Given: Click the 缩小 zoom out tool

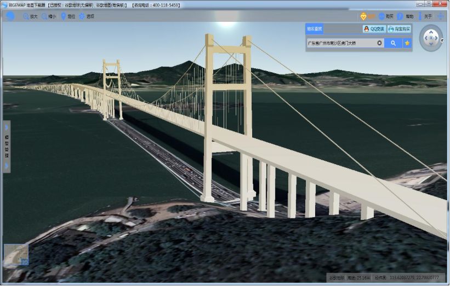Looking at the screenshot, I should pyautogui.click(x=49, y=16).
